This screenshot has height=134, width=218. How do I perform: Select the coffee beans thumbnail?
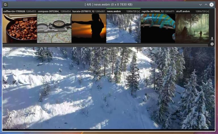pos(20,28)
